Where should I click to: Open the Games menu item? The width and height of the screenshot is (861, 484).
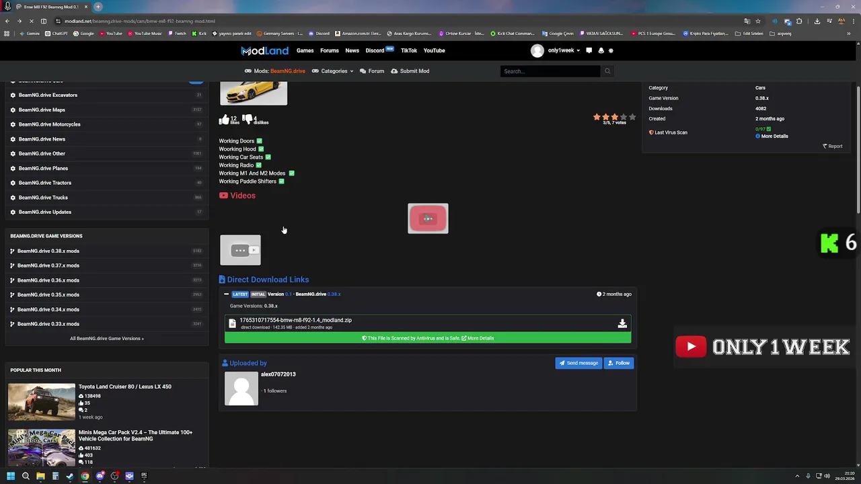(305, 50)
